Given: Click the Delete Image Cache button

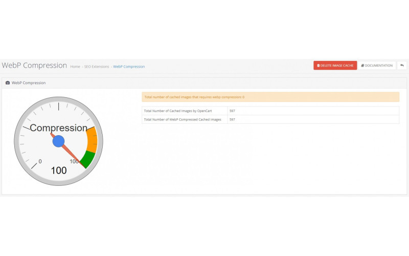Looking at the screenshot, I should tap(335, 66).
